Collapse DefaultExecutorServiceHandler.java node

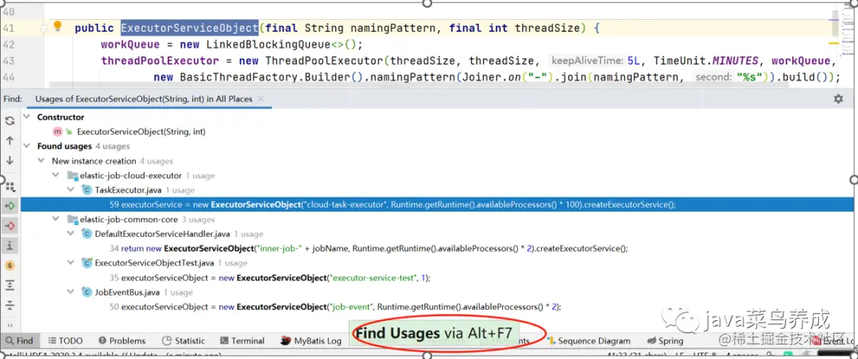click(x=71, y=234)
